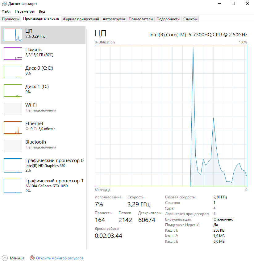
Task: Select the Bluetooth graph icon
Action: [13, 146]
